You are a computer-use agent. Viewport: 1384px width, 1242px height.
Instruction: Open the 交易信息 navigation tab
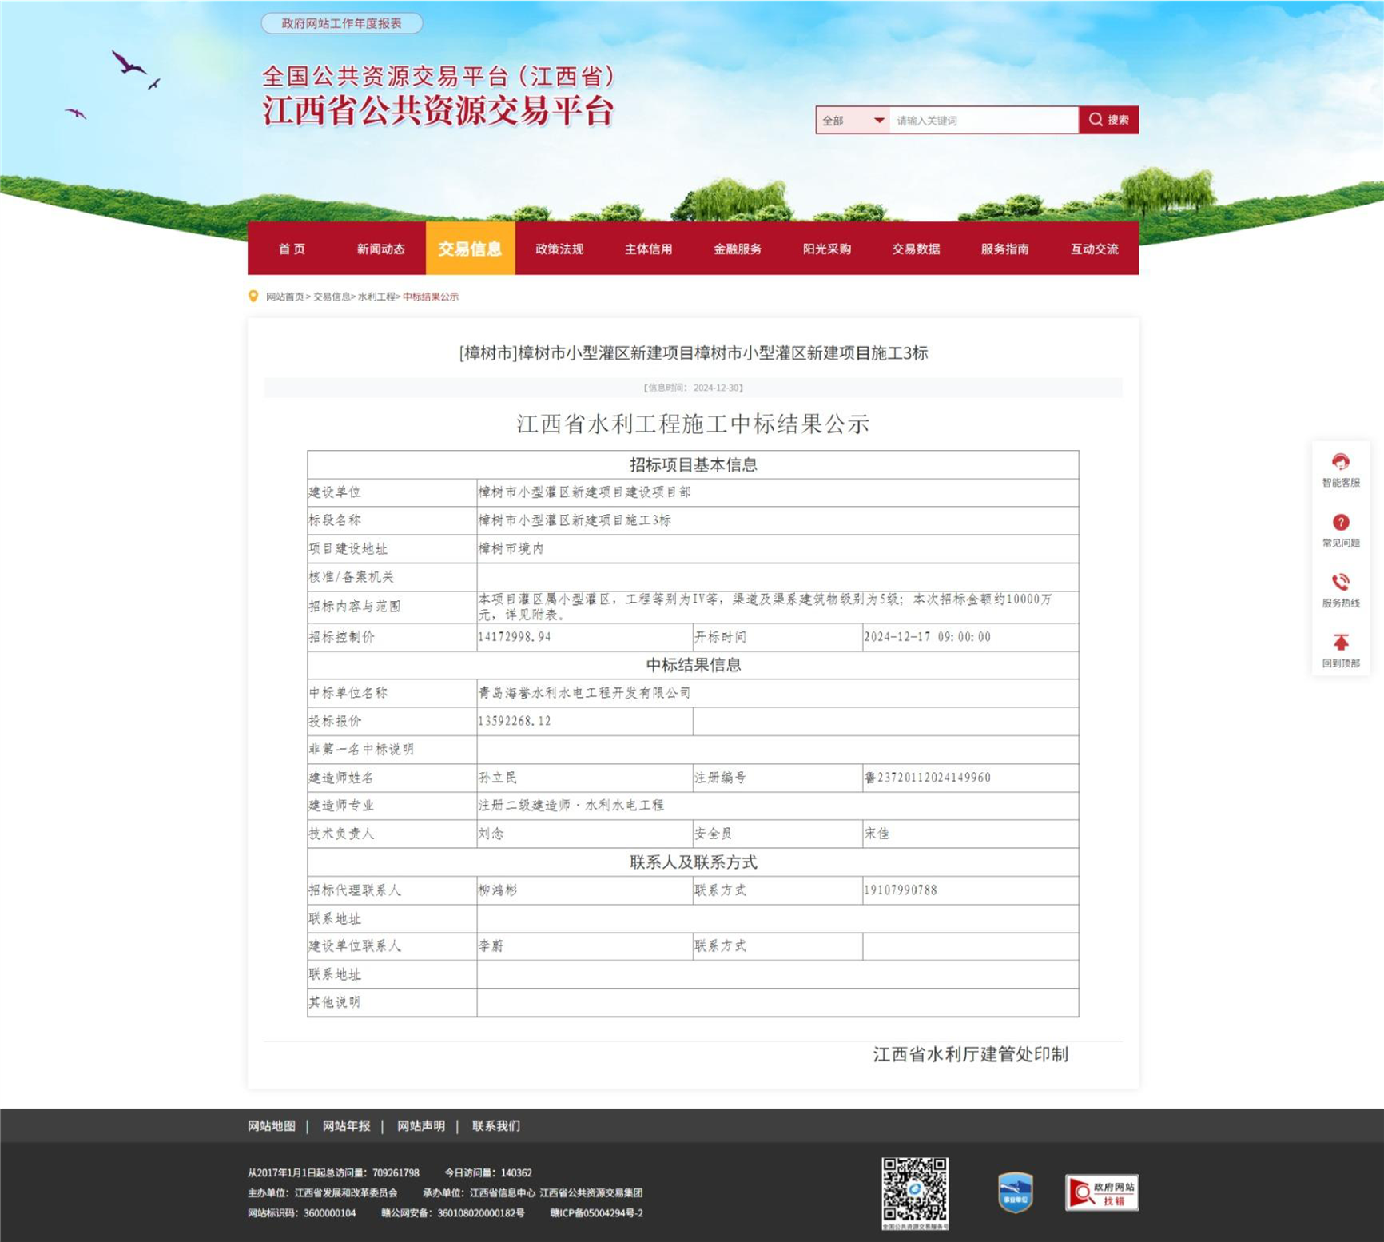470,249
